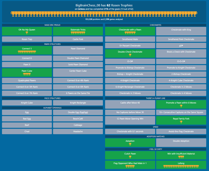The height and width of the screenshot is (171, 209).
Task: Open the Rosen Trap goal tile
Action: pos(27,39)
